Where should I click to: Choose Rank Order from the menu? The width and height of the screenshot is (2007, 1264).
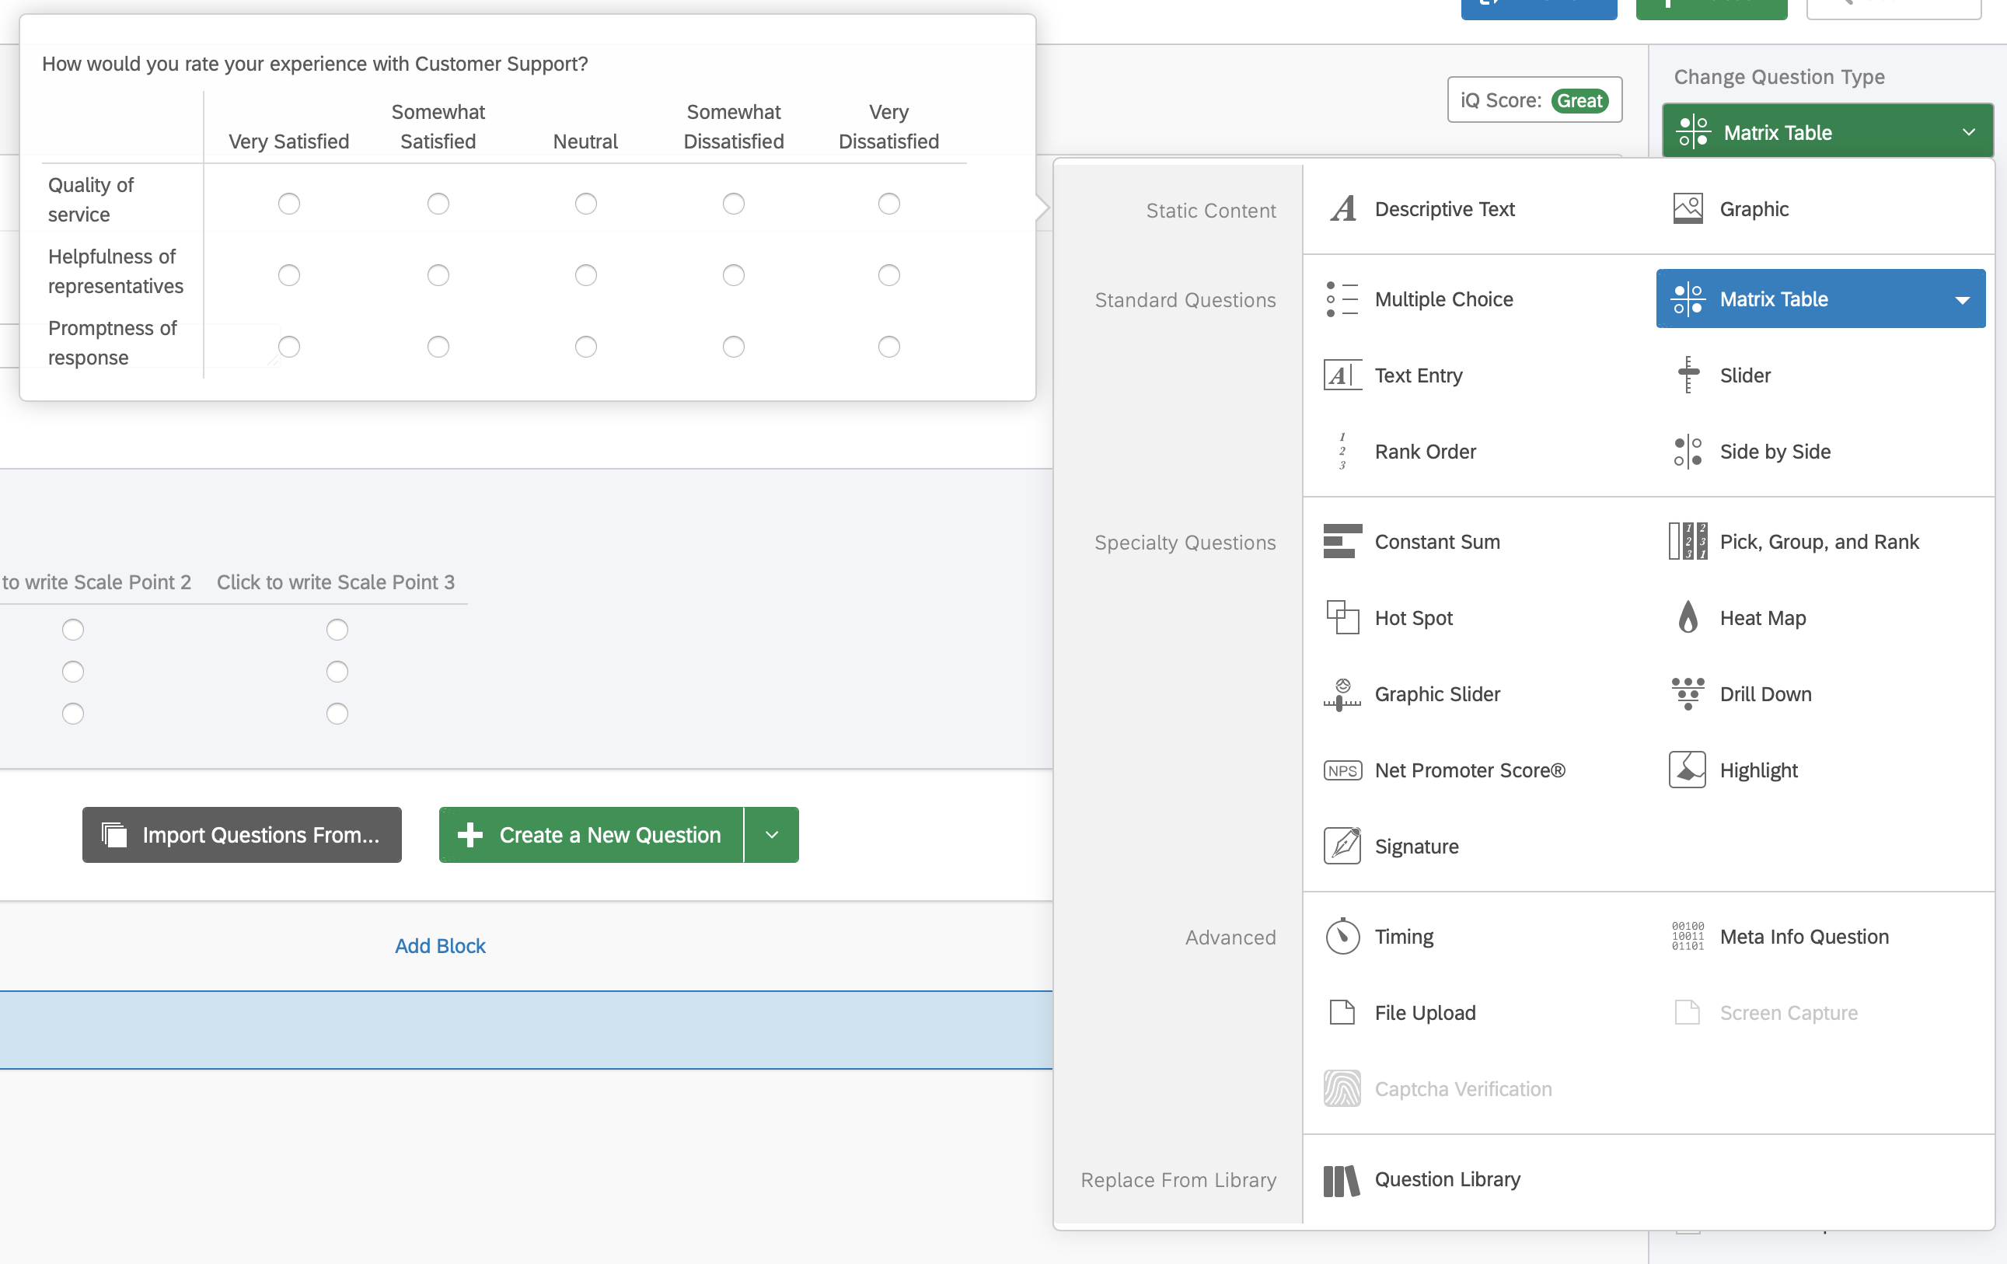[1424, 452]
